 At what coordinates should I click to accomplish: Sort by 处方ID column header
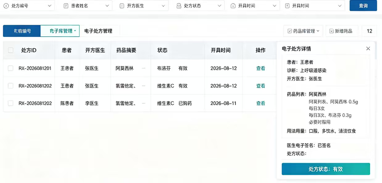click(x=29, y=50)
